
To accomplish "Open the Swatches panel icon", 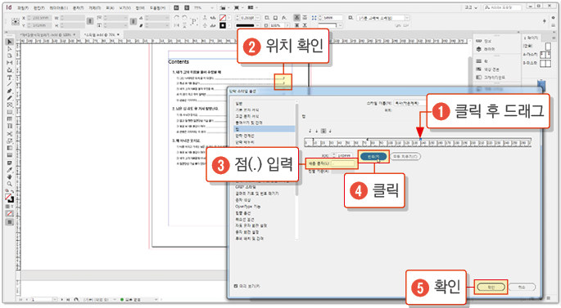I will 479,69.
